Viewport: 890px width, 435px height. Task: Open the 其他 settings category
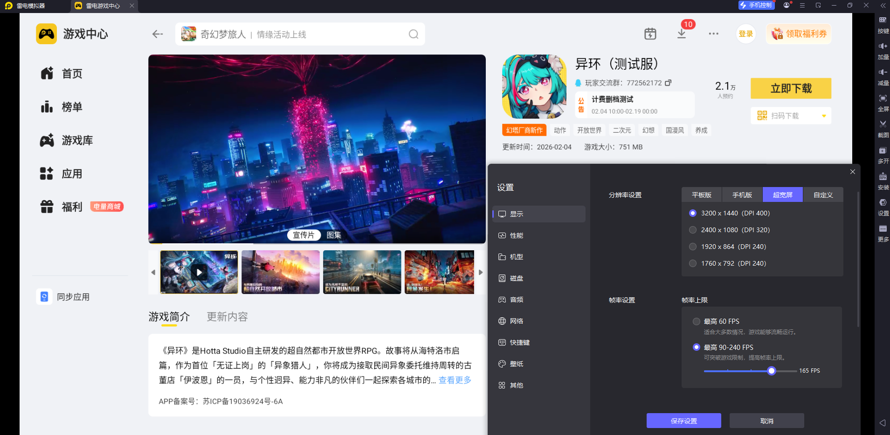[x=539, y=385]
